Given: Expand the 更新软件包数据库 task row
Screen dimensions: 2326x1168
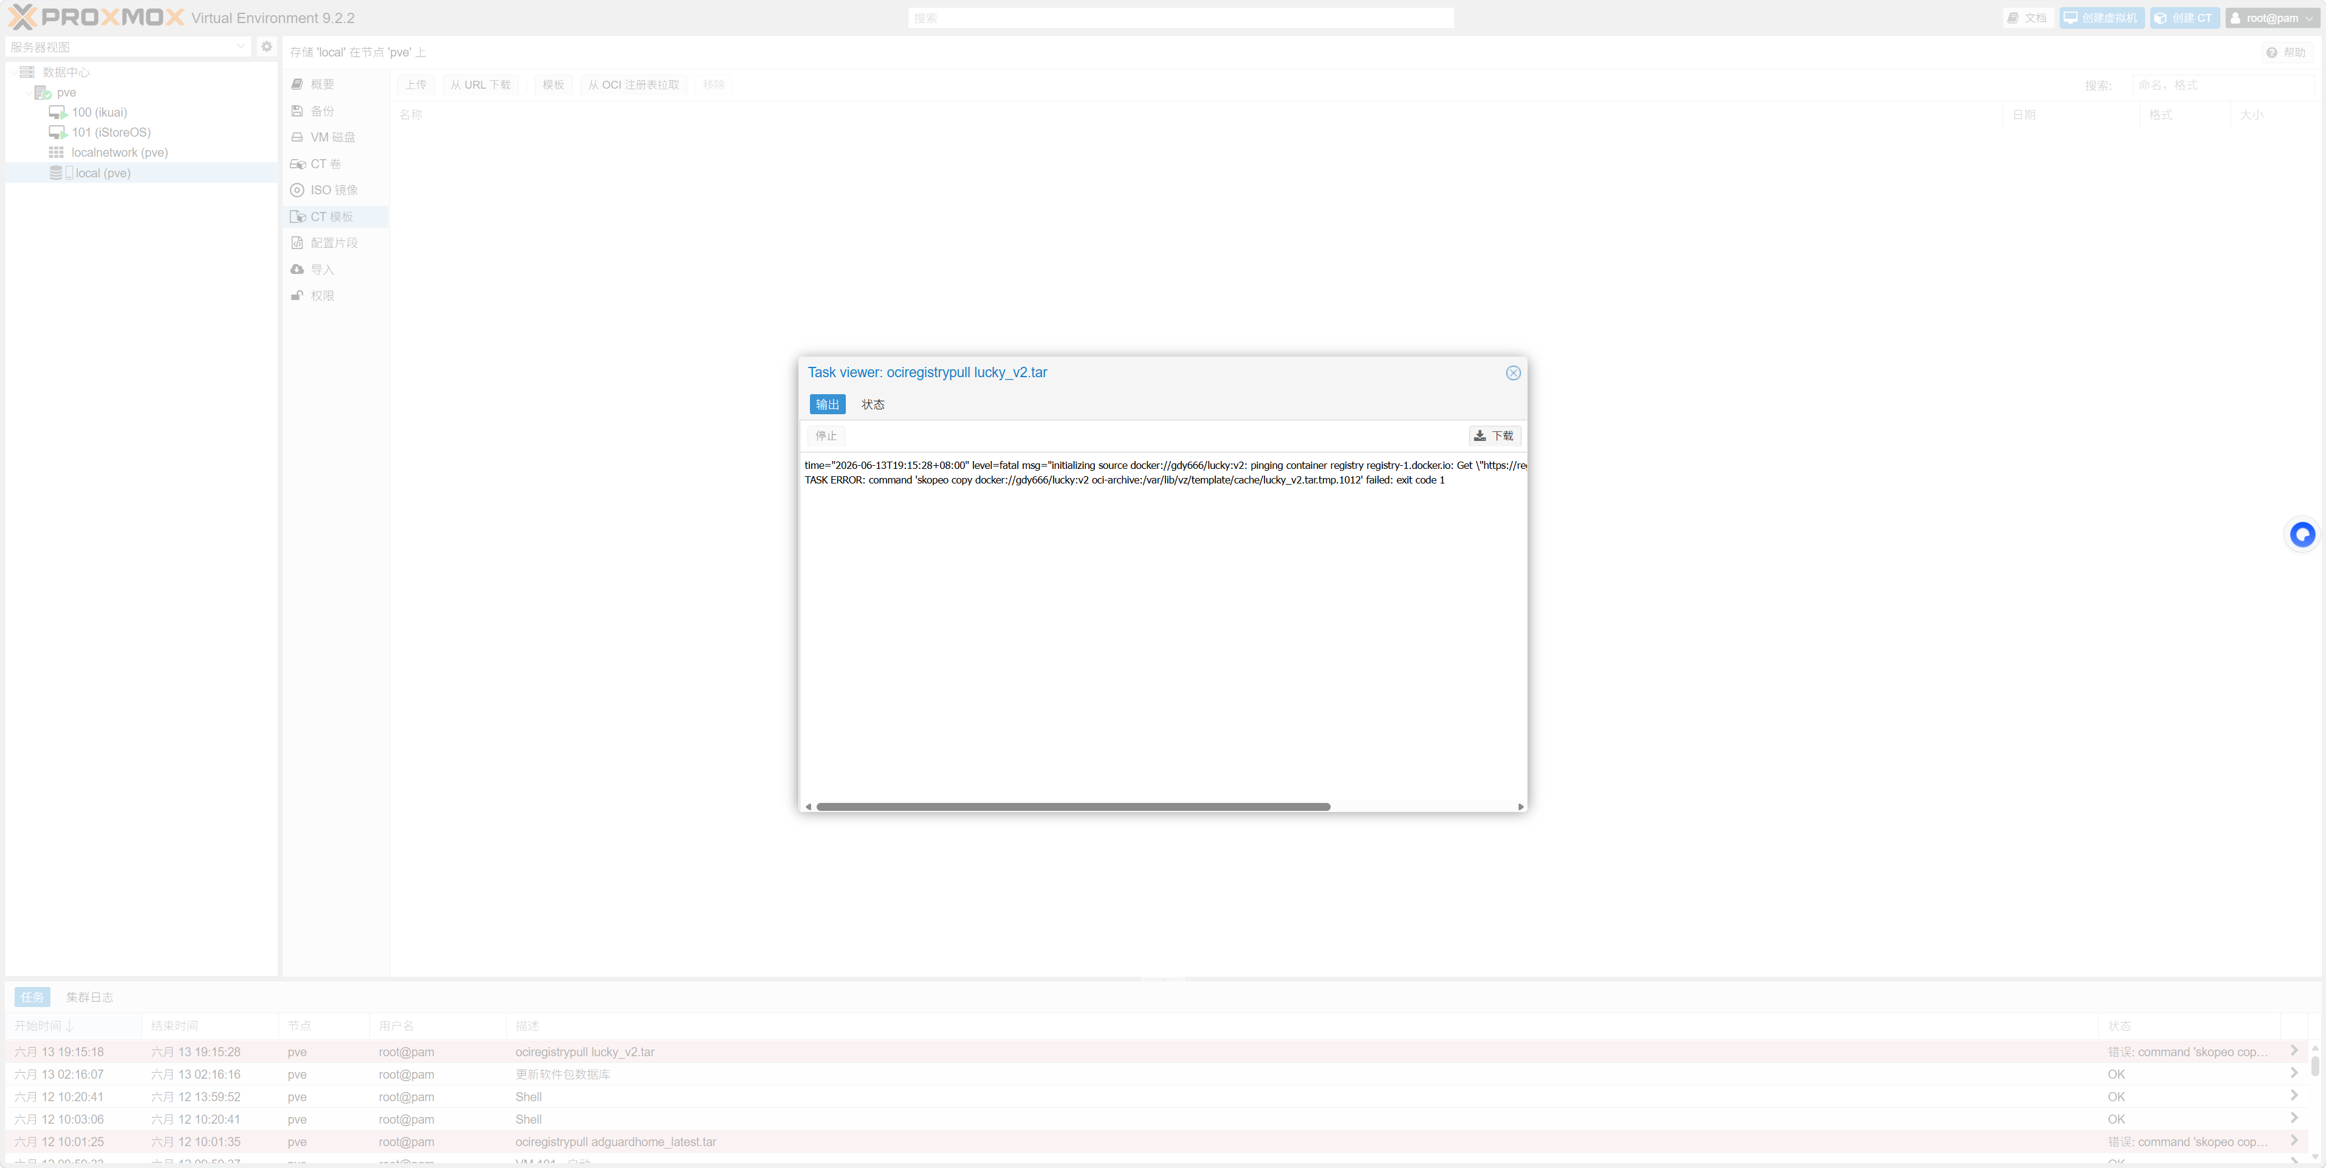Looking at the screenshot, I should [2294, 1073].
